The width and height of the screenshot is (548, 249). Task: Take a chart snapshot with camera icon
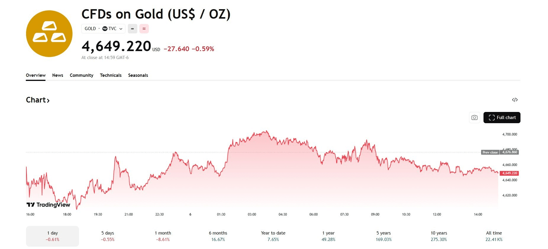click(x=474, y=118)
